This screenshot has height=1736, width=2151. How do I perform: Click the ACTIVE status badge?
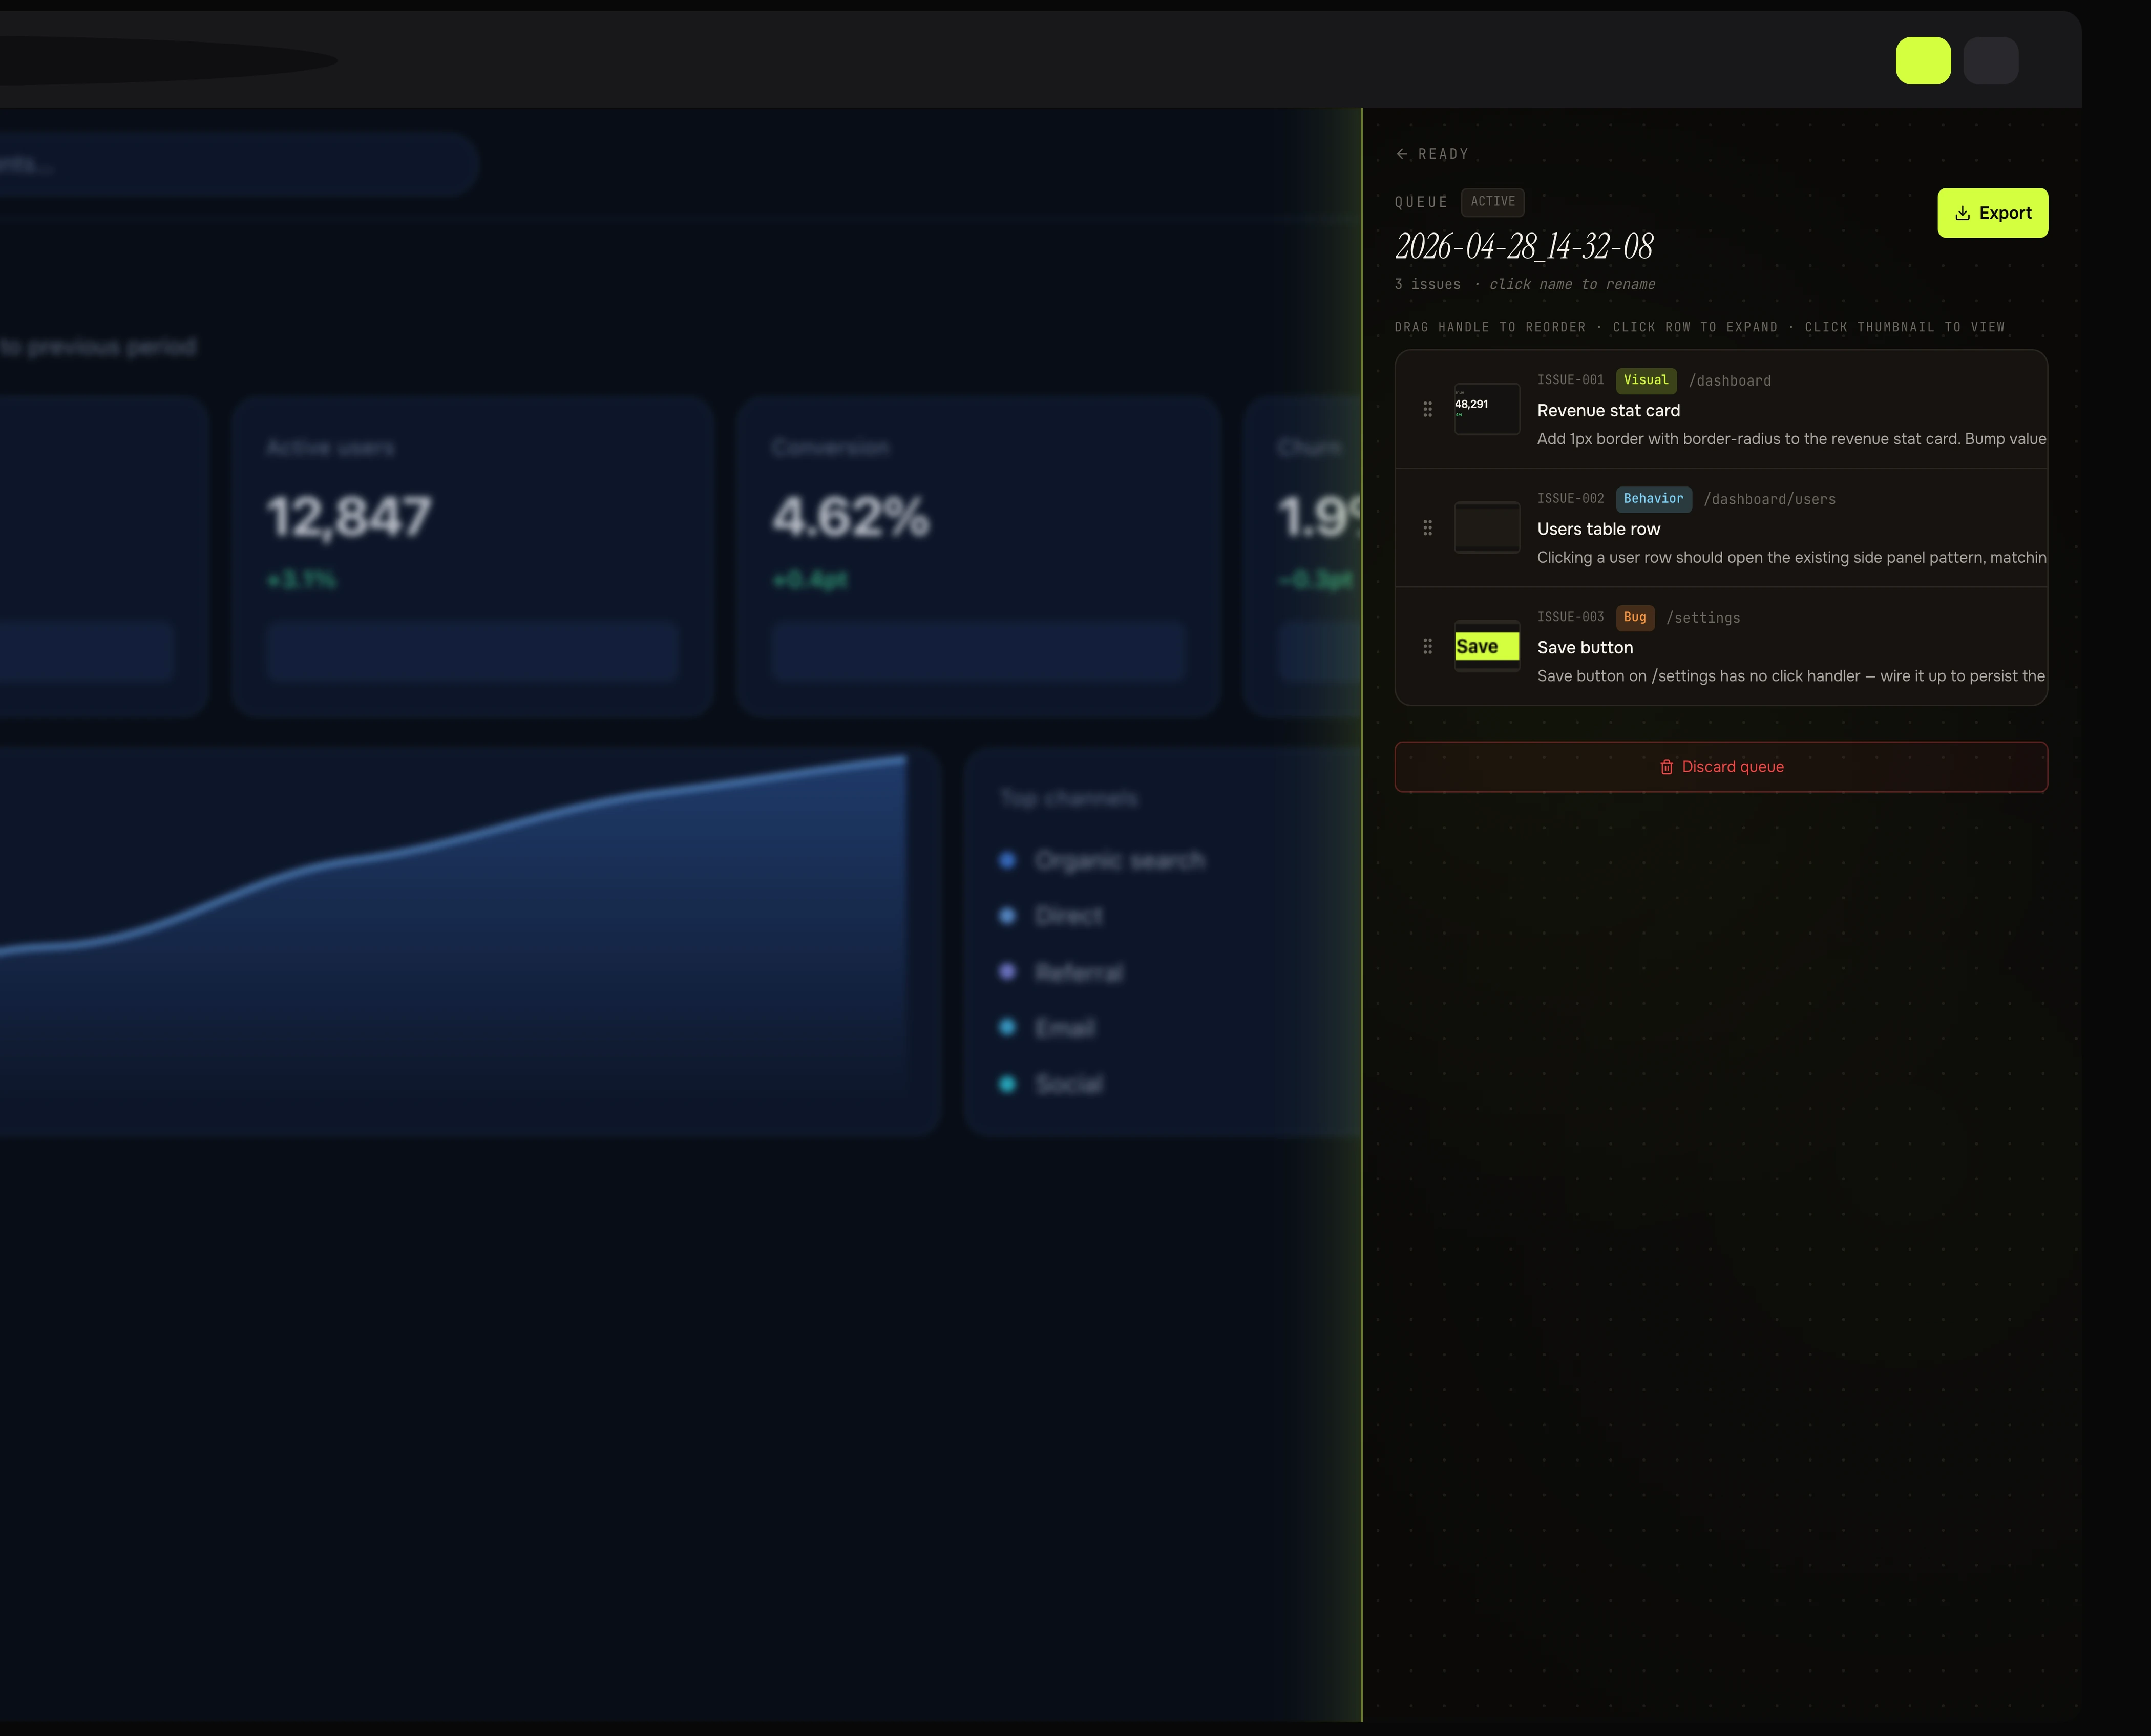1492,202
